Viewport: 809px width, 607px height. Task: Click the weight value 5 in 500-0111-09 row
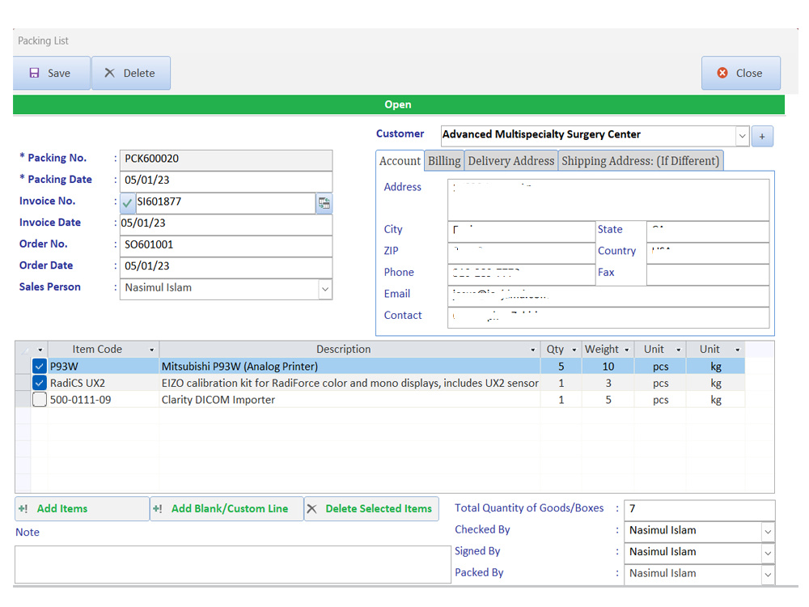tap(608, 400)
